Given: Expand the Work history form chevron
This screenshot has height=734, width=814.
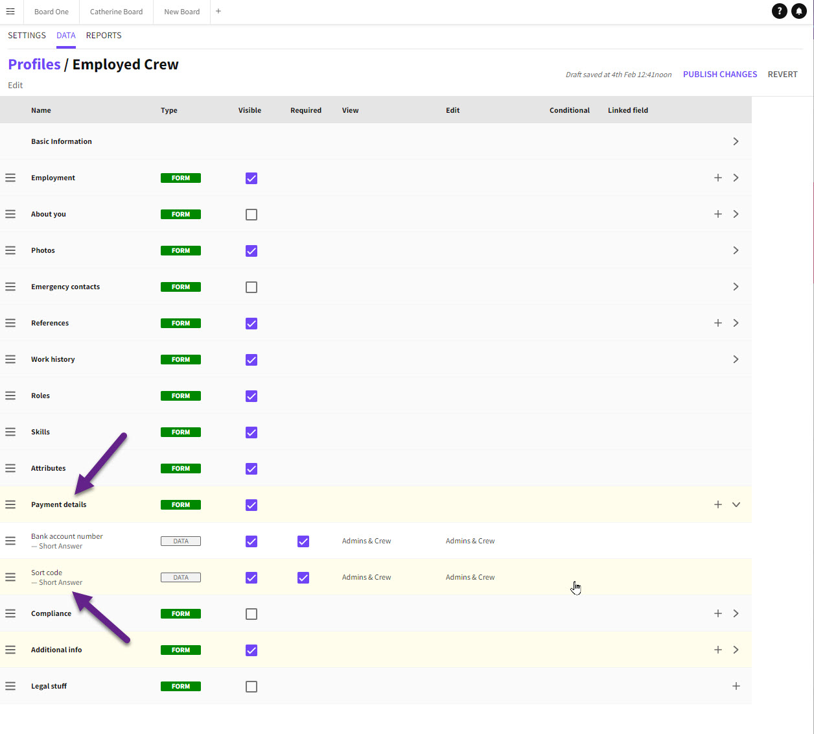Looking at the screenshot, I should 736,359.
